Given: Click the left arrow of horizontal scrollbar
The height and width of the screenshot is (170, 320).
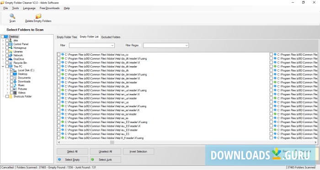Looking at the screenshot, I should coord(59,142).
